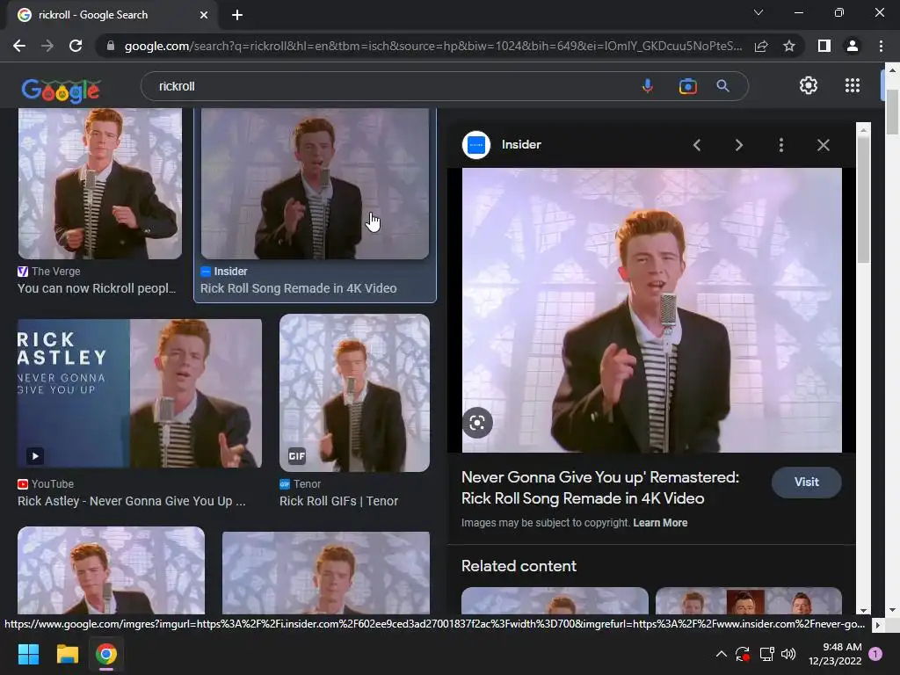Click the magnifier search button
This screenshot has width=900, height=675.
coord(722,86)
